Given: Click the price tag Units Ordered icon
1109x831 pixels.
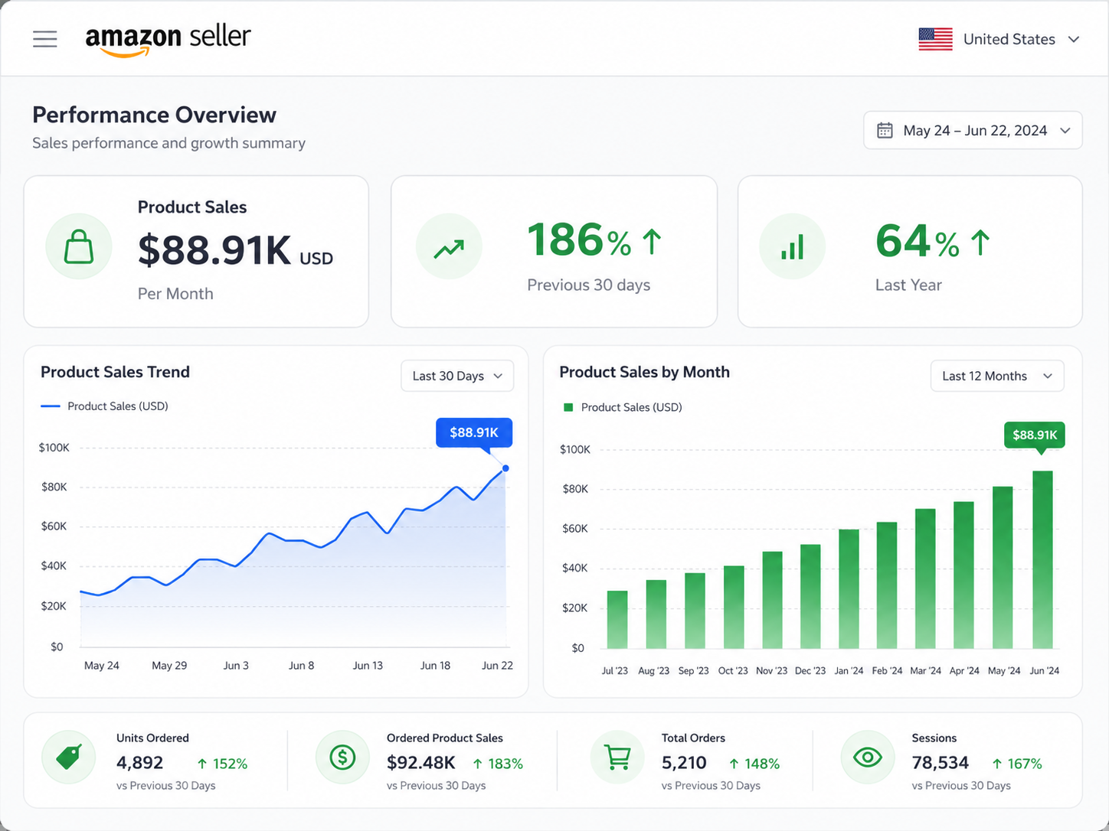Looking at the screenshot, I should coord(69,758).
